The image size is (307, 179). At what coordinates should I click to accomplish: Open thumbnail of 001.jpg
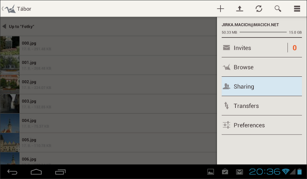tap(10, 65)
